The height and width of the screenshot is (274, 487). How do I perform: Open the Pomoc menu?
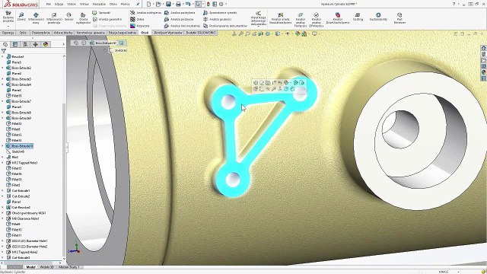coord(125,5)
